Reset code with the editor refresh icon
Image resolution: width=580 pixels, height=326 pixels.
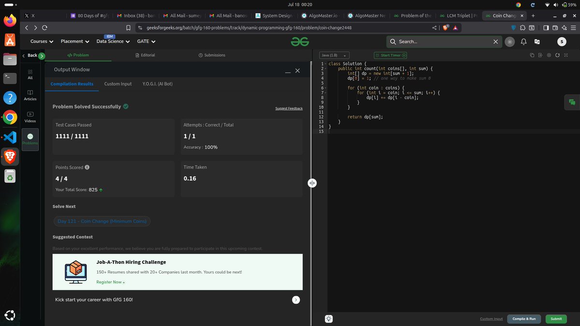(x=557, y=55)
